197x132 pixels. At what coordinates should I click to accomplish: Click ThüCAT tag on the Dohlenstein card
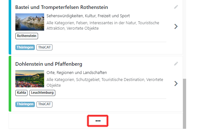click(x=44, y=104)
